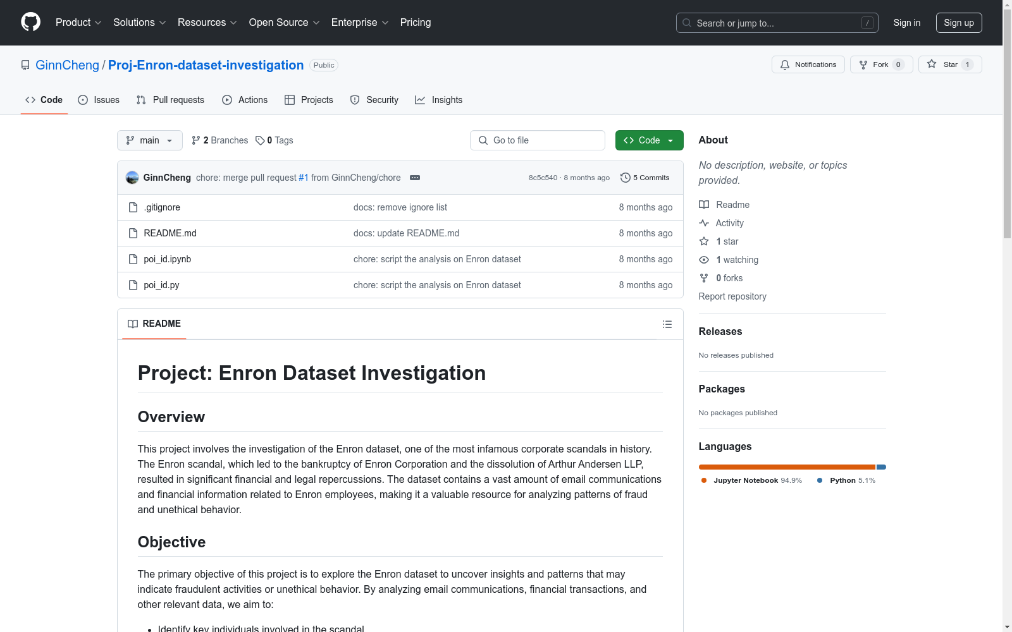The image size is (1012, 632).
Task: Open the Pricing page
Action: click(416, 22)
